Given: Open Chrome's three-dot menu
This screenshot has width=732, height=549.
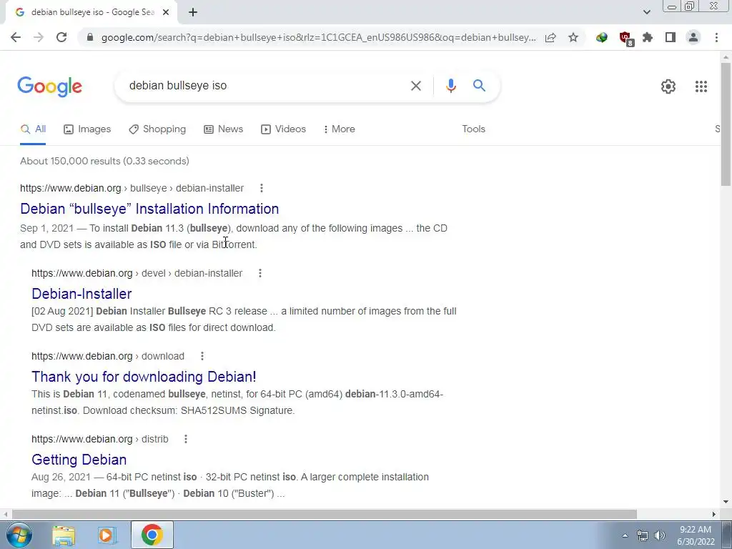Looking at the screenshot, I should coord(716,37).
